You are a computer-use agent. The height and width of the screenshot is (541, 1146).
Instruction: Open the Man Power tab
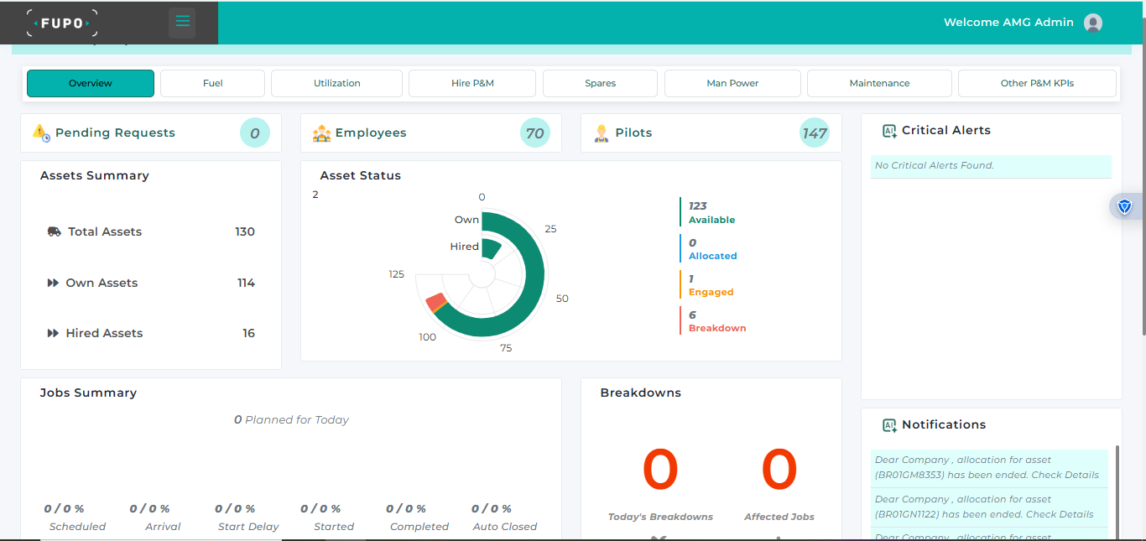click(x=732, y=83)
